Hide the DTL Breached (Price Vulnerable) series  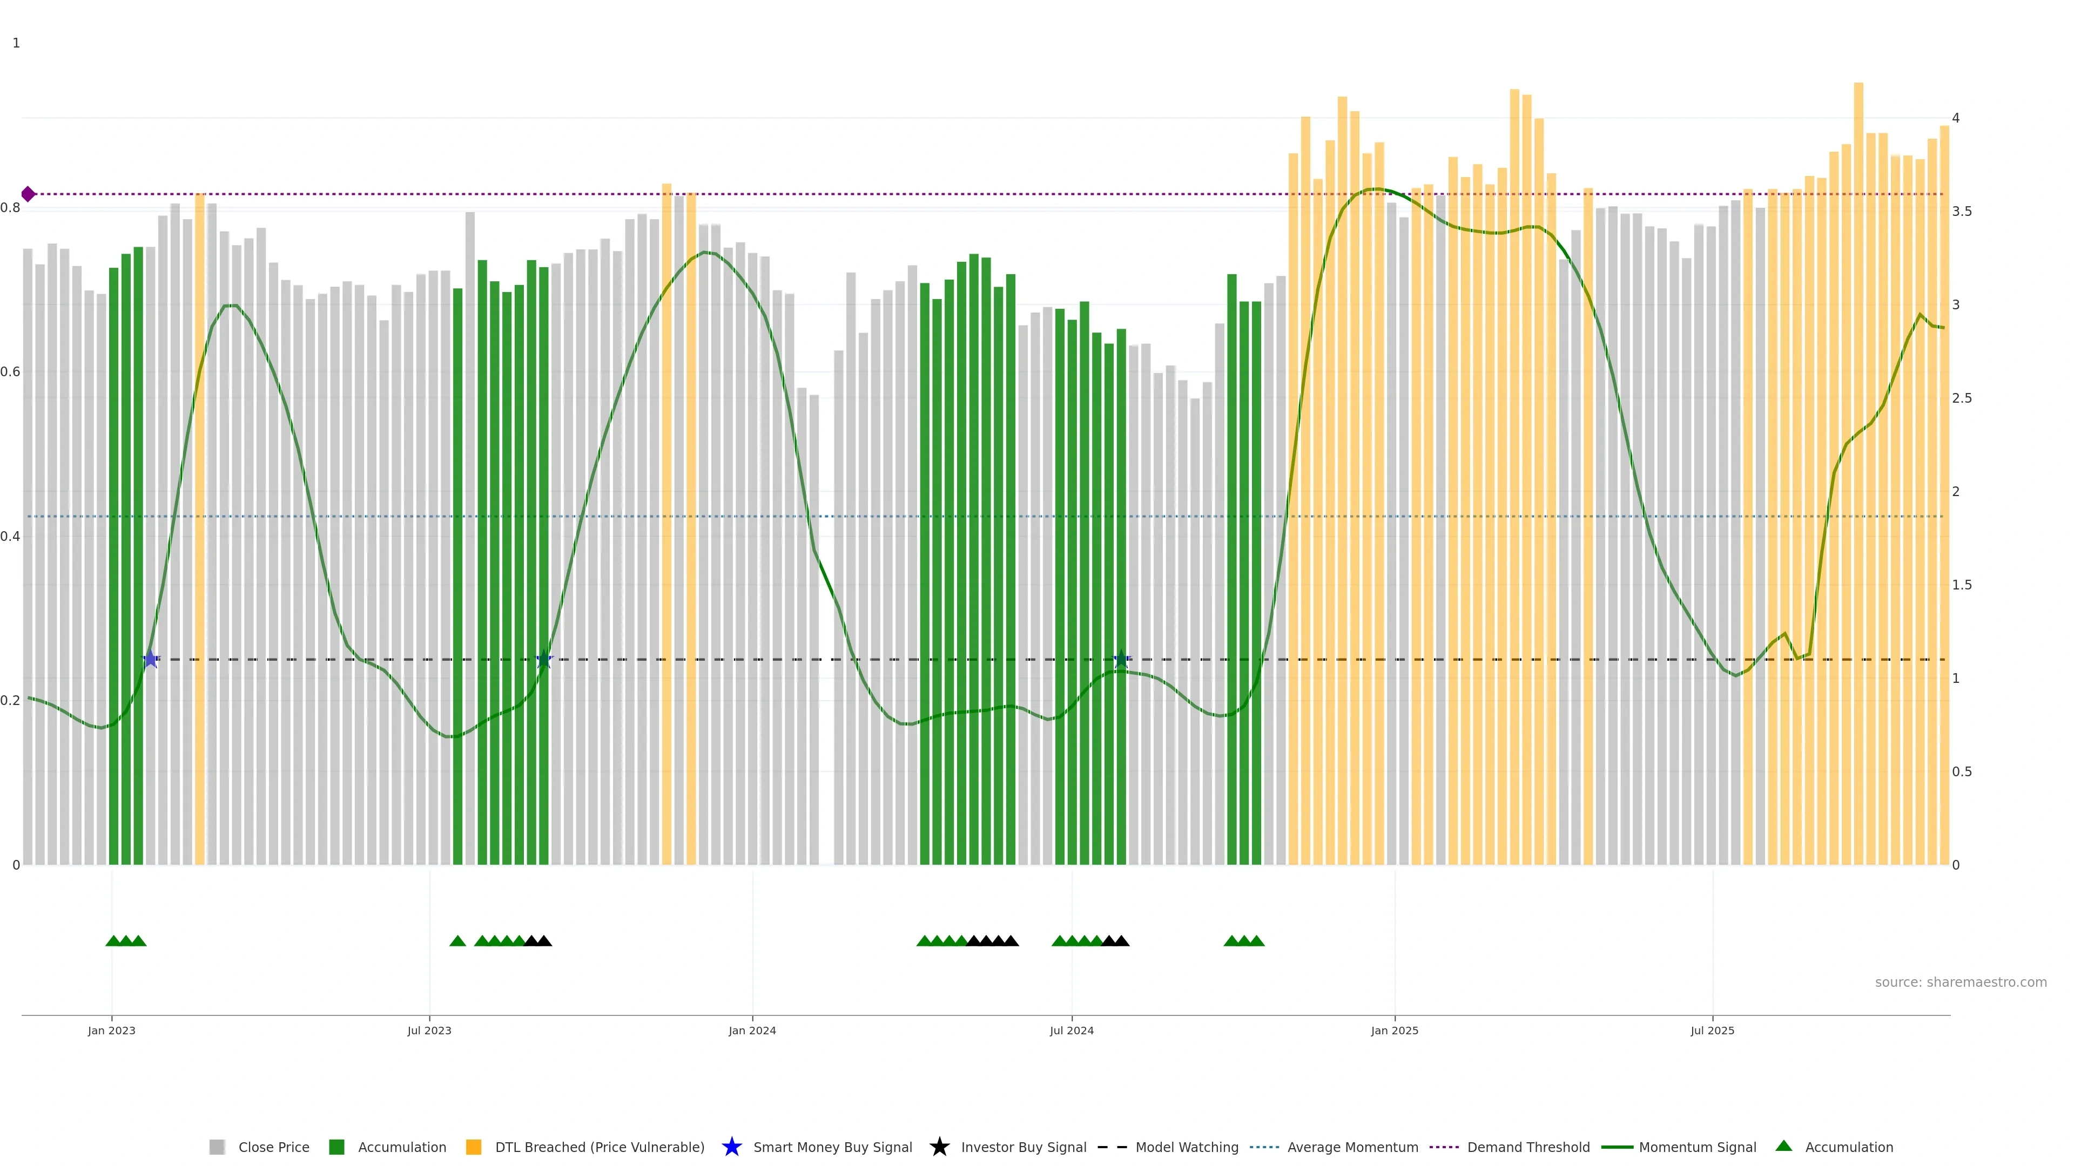click(x=599, y=1147)
